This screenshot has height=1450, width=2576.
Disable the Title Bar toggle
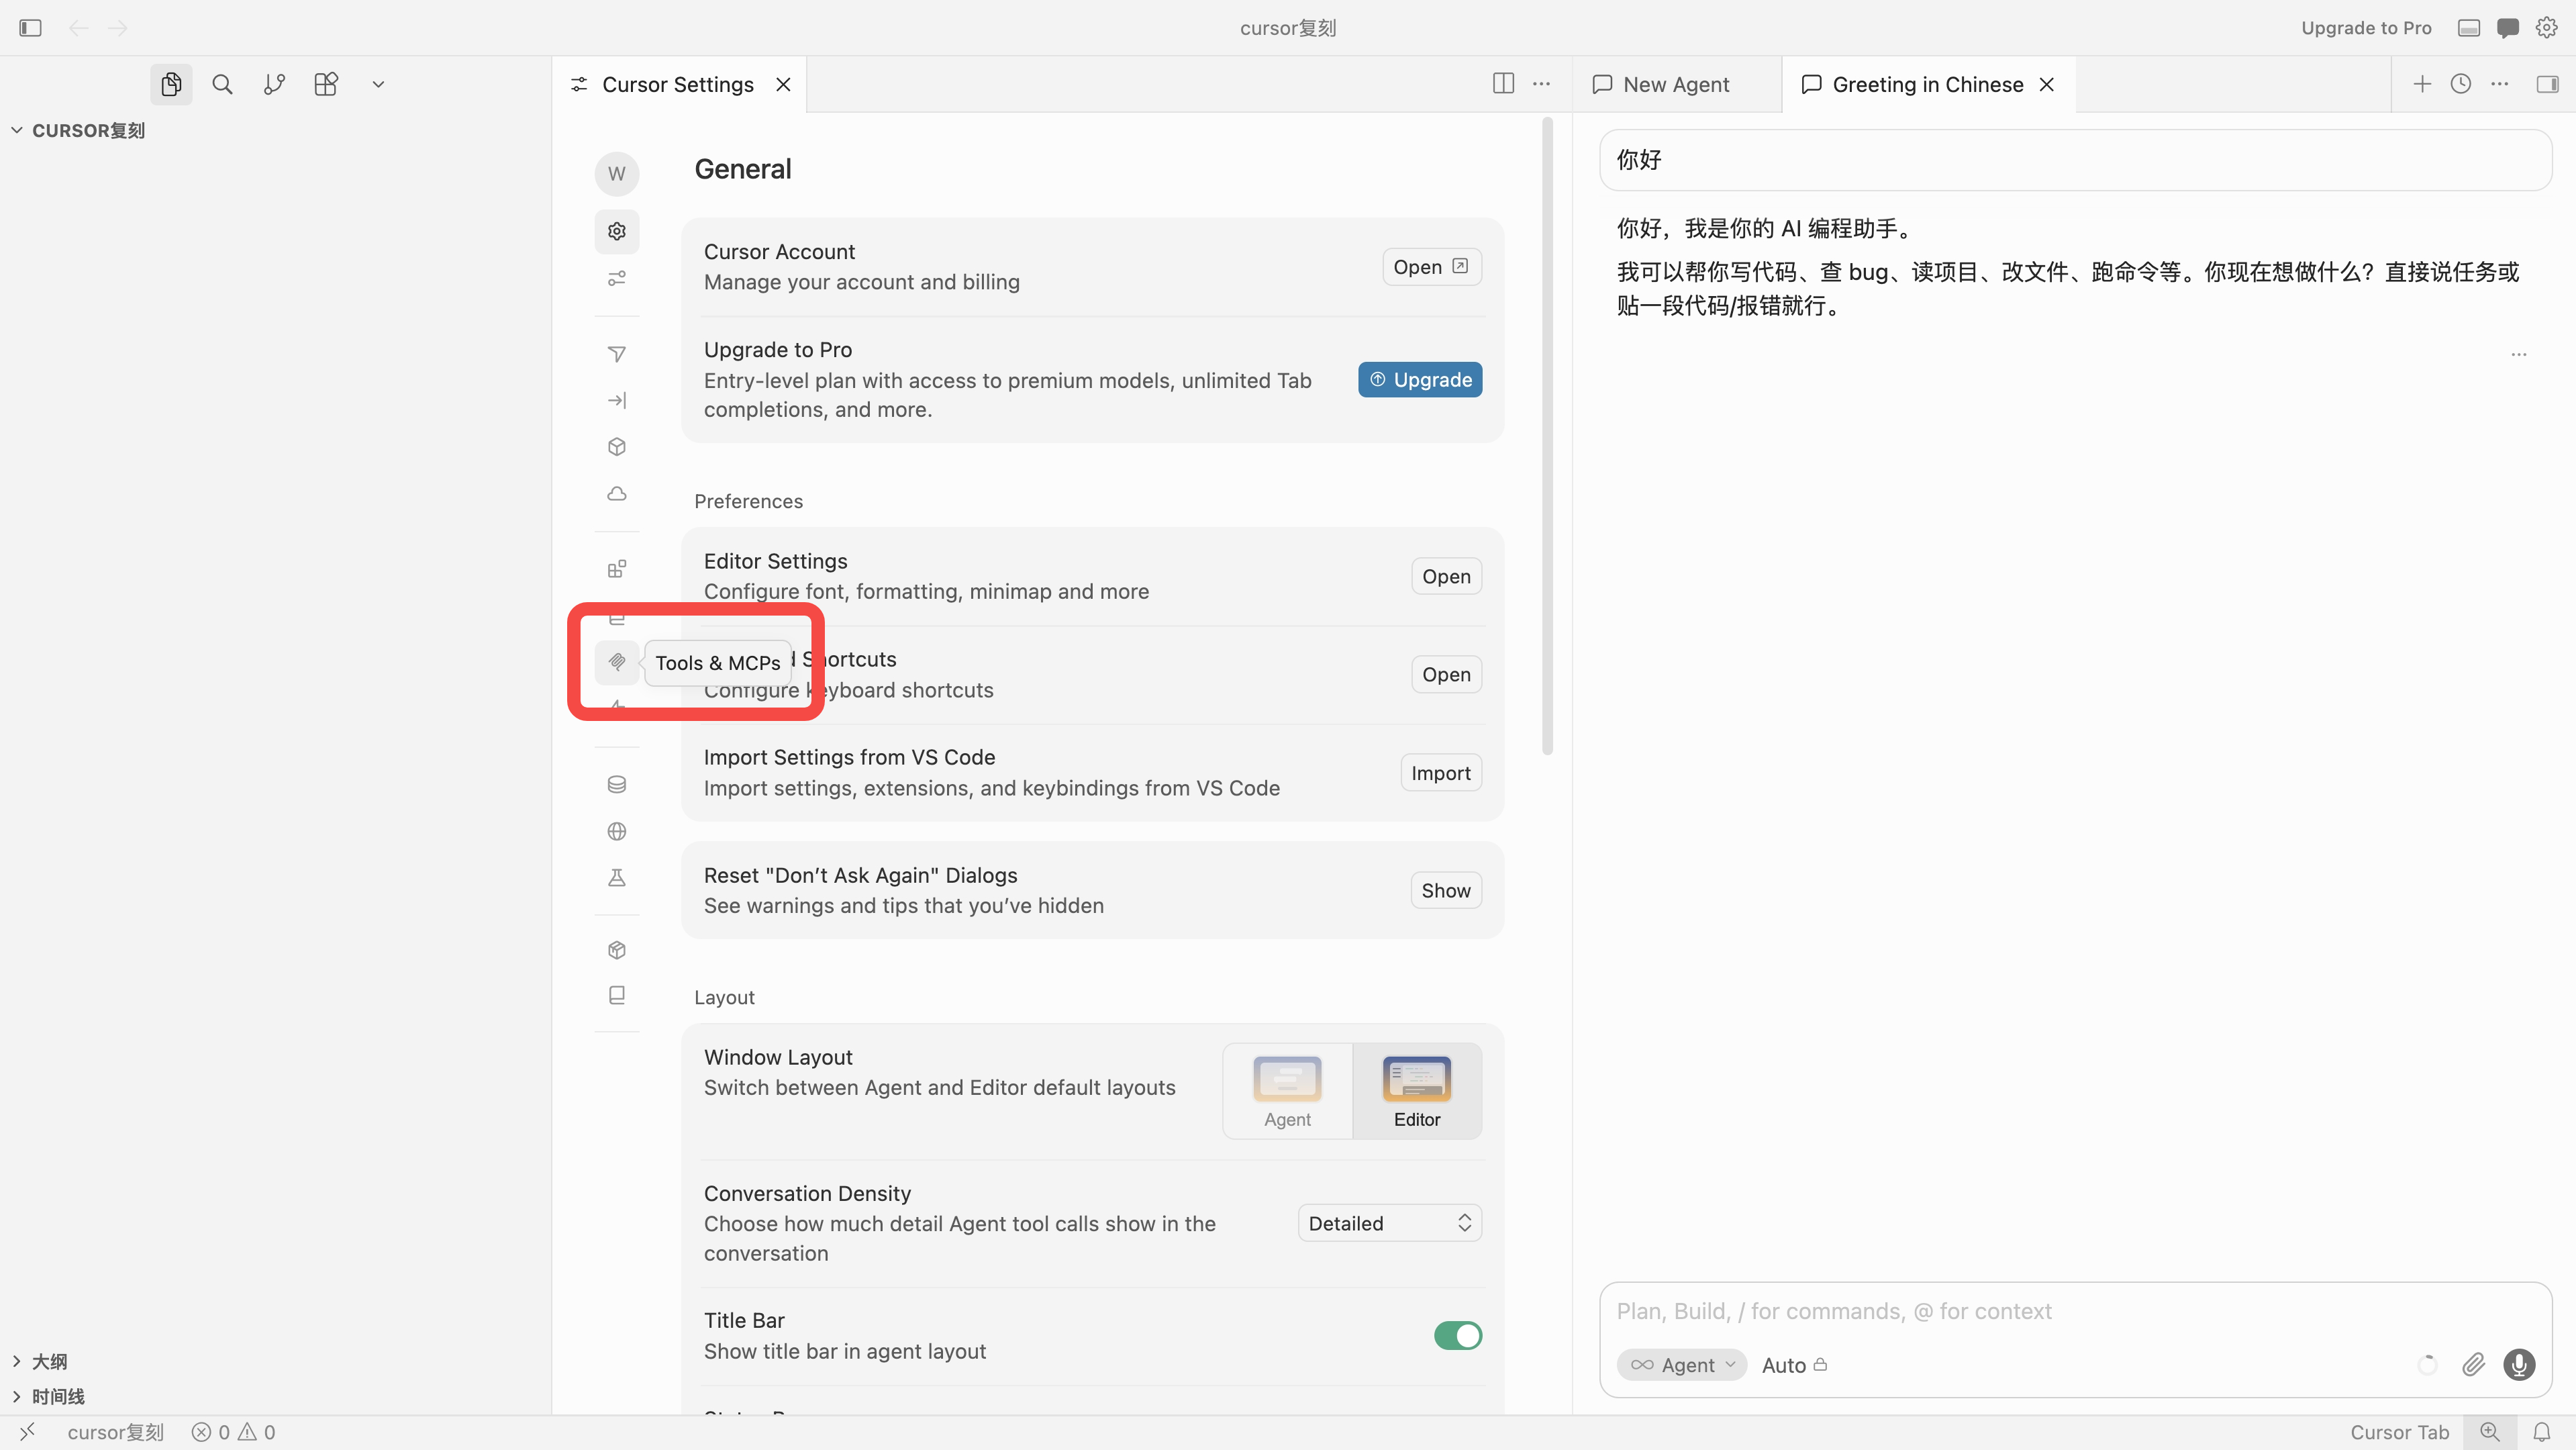tap(1458, 1336)
